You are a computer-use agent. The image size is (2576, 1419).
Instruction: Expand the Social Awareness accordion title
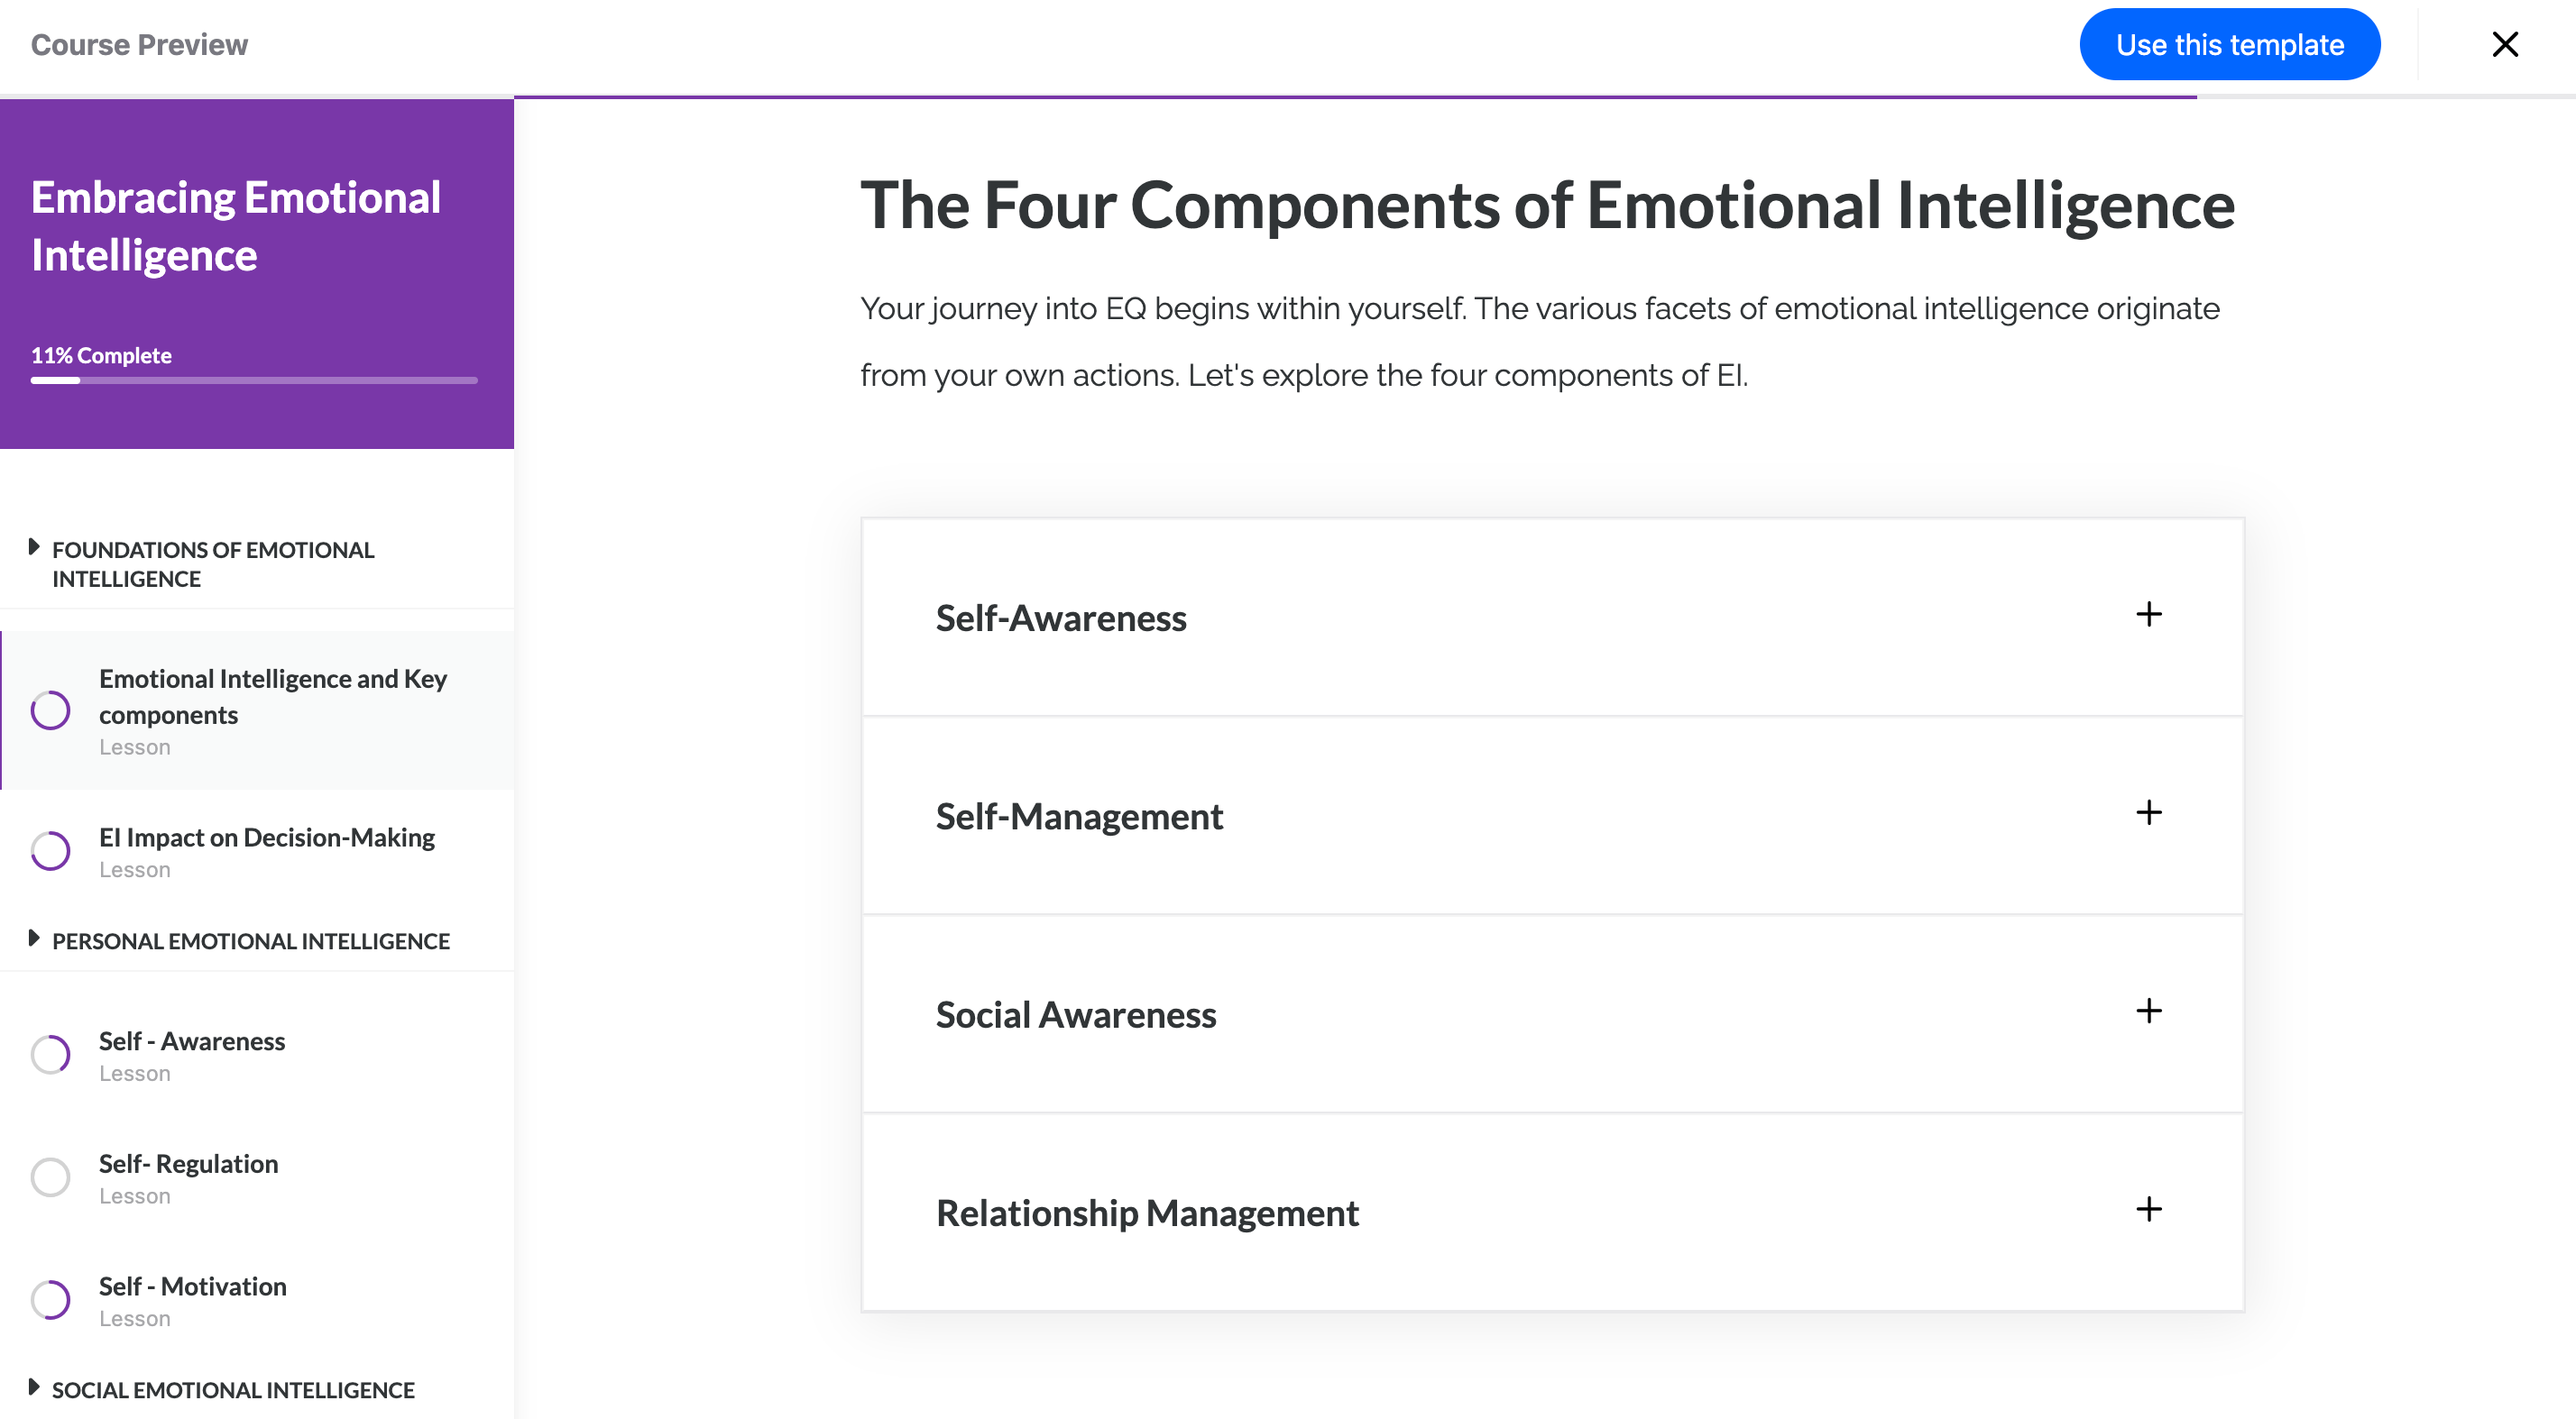(1076, 1014)
